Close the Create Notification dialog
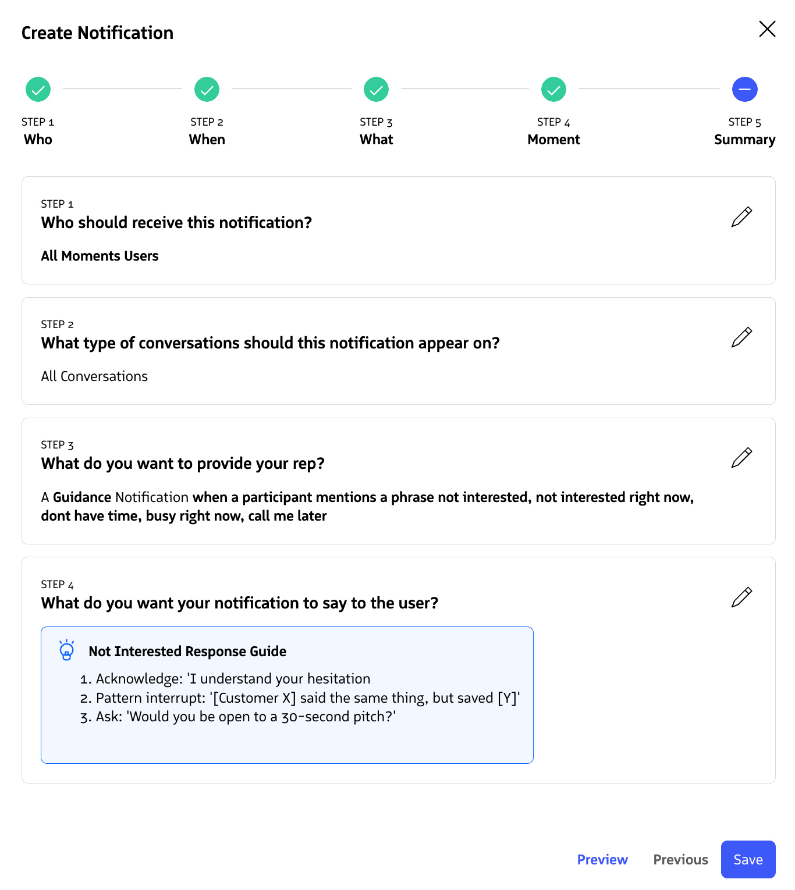Screen dimensions: 795x890 pos(767,29)
